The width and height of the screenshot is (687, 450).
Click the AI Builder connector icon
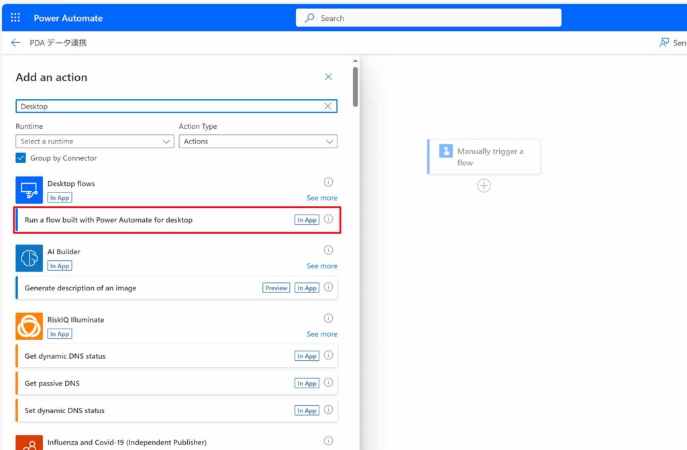click(29, 258)
